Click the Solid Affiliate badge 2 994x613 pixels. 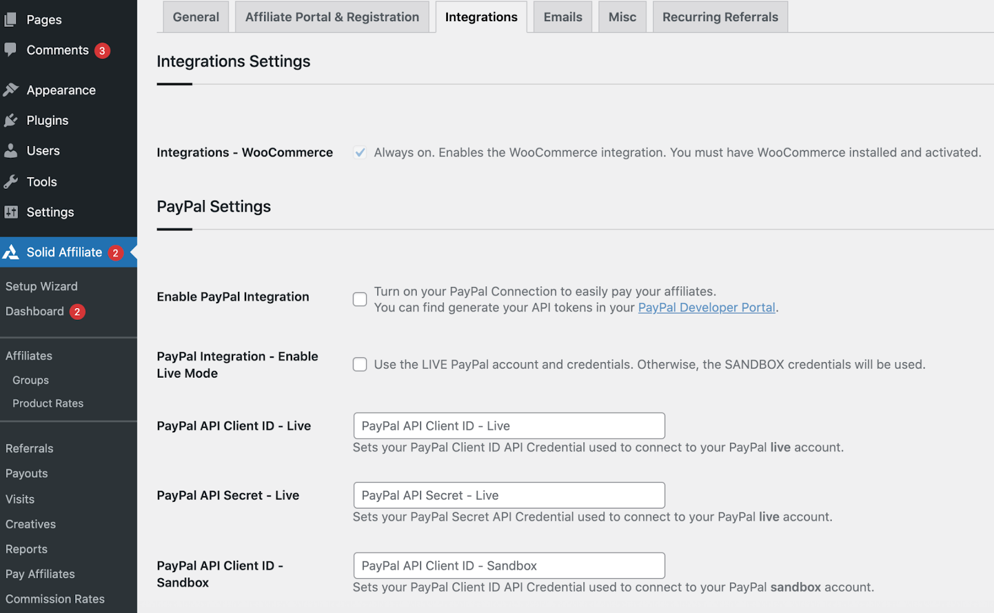pos(116,253)
